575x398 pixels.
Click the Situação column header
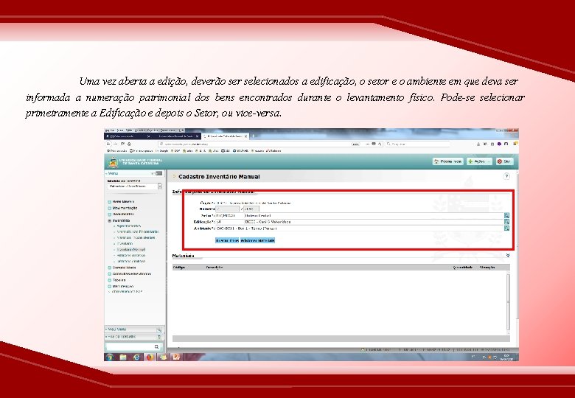pyautogui.click(x=487, y=267)
